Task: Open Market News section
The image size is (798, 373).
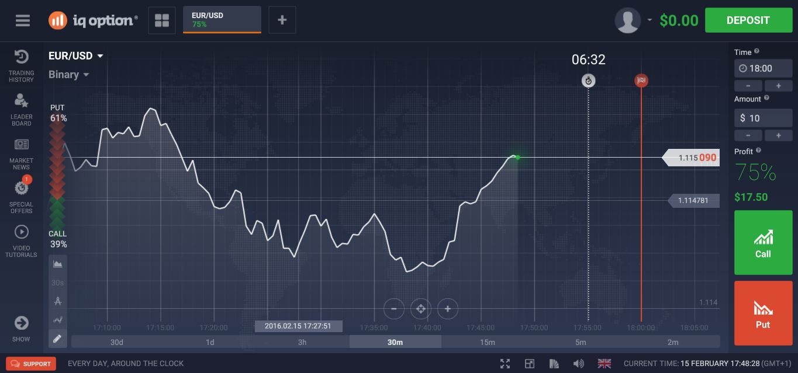Action: (x=21, y=154)
